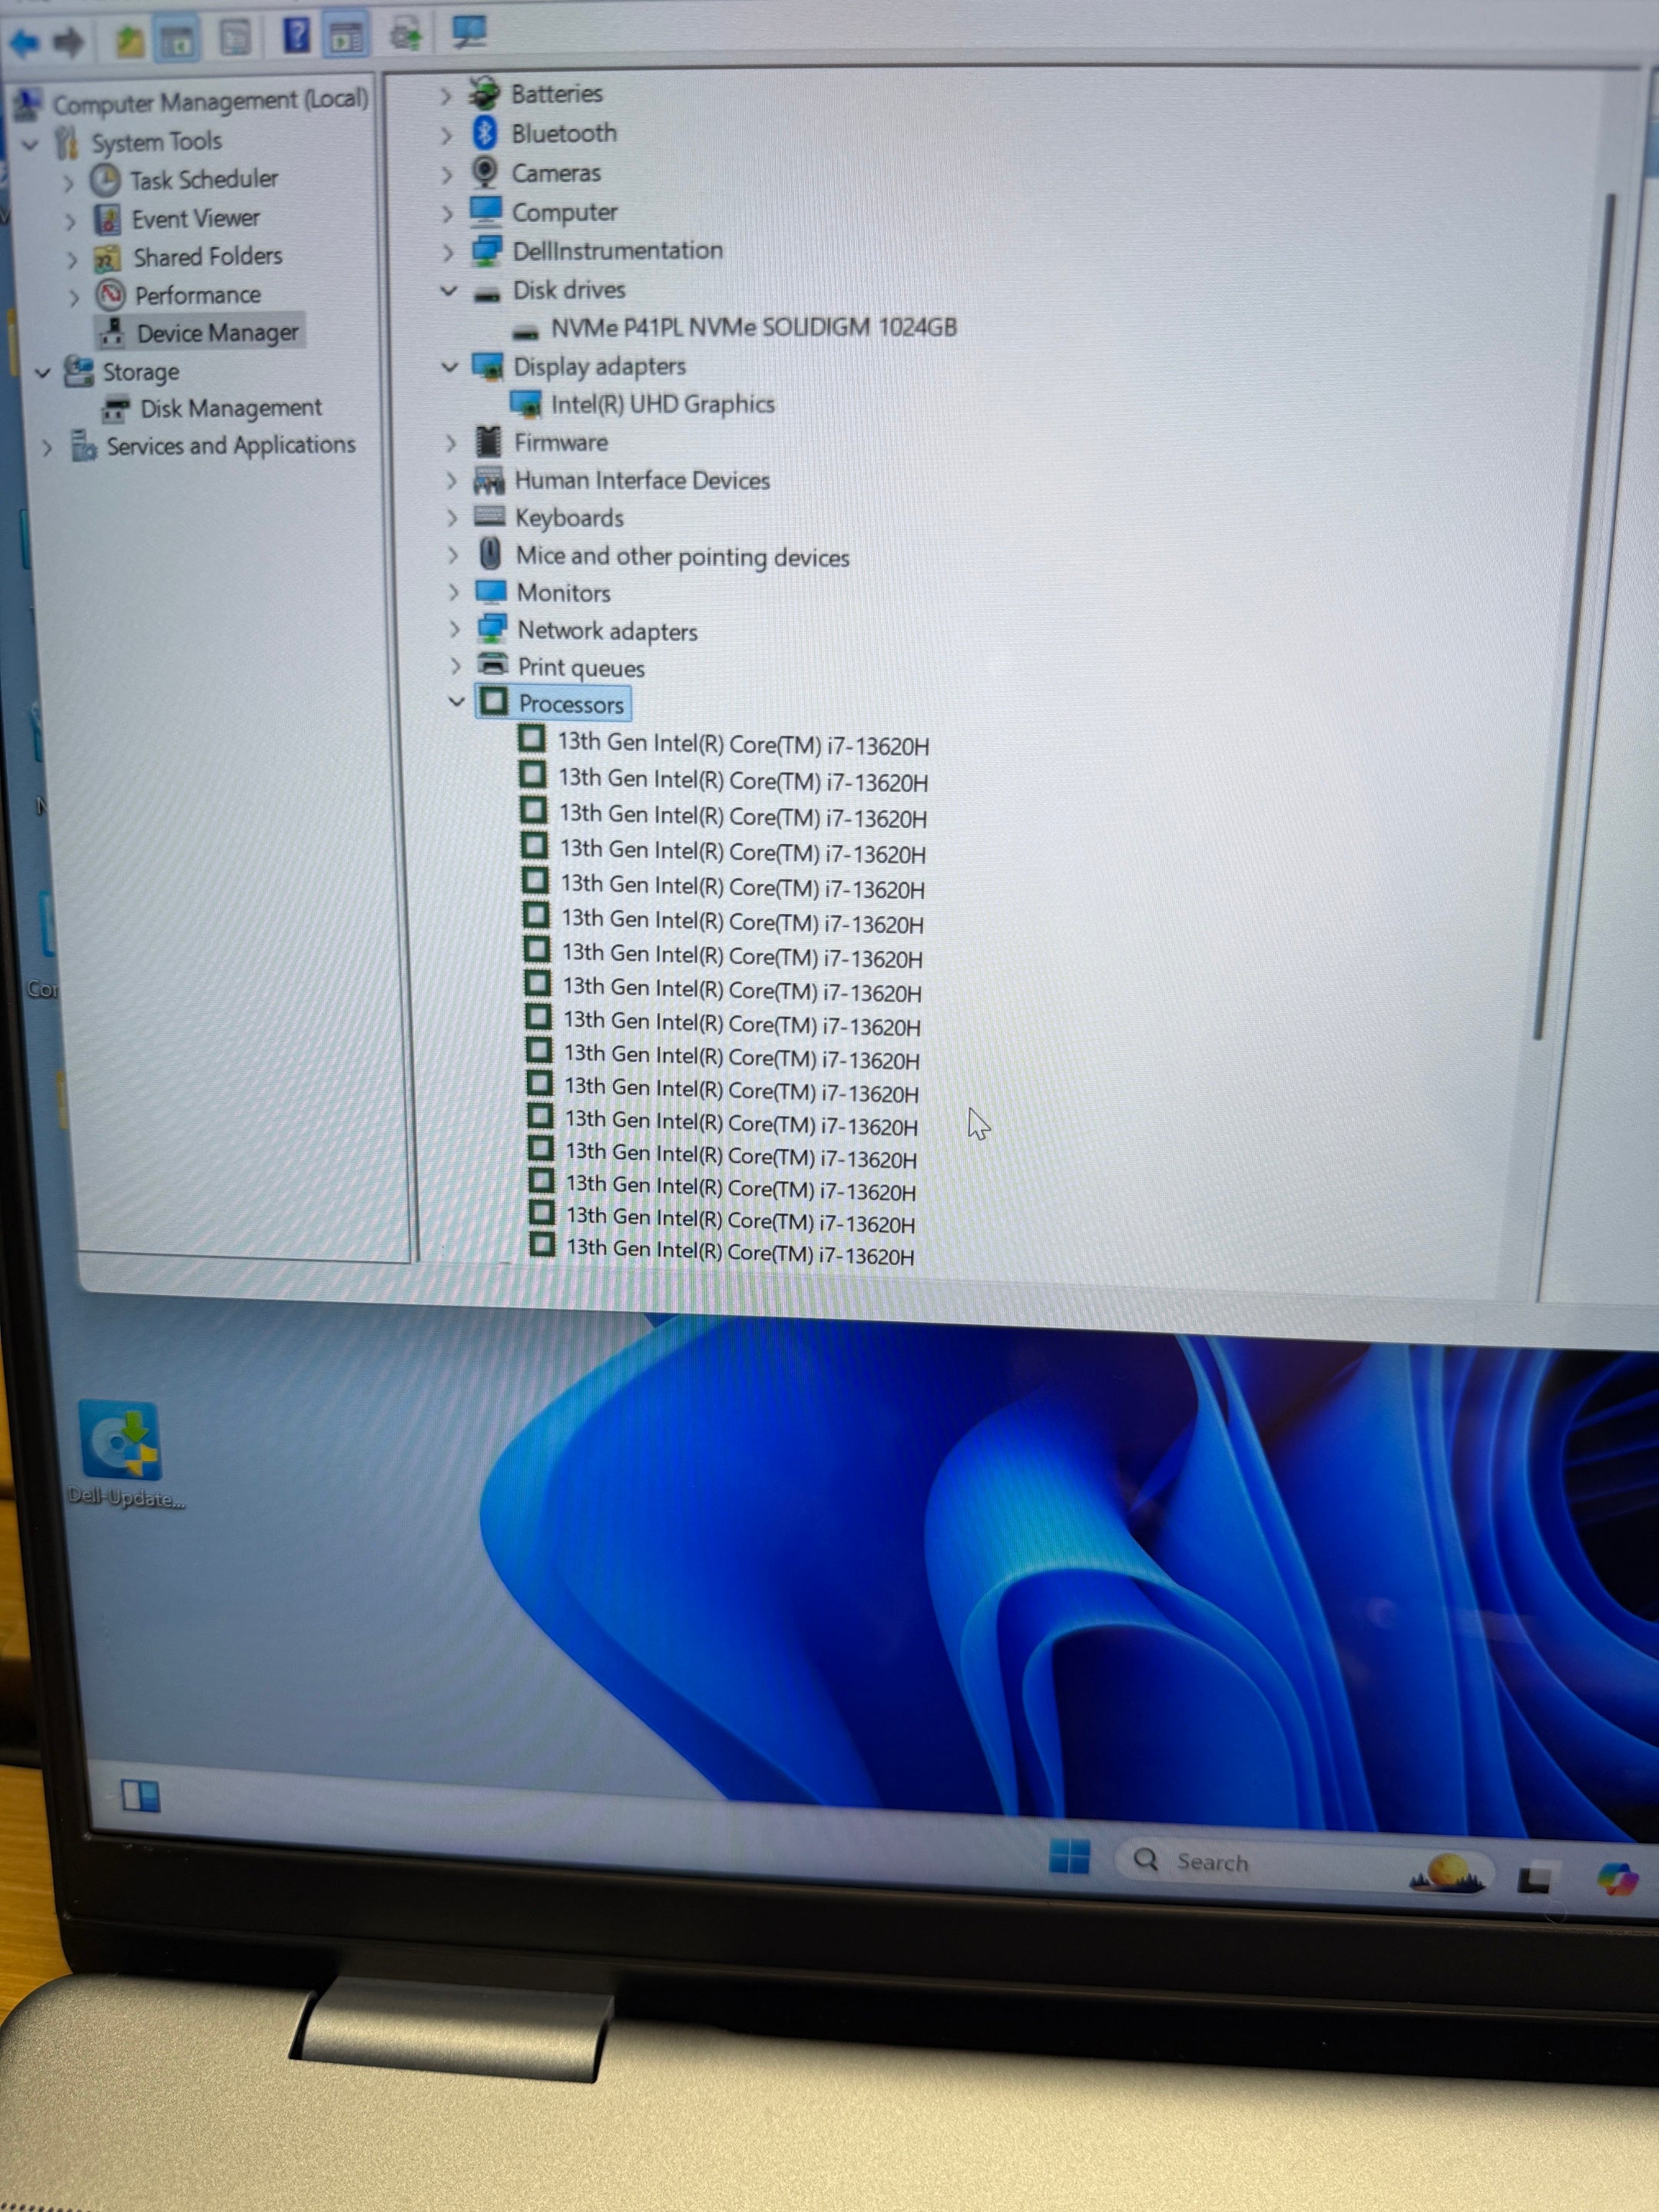The image size is (1659, 2212).
Task: Collapse the System Tools node
Action: 30,145
